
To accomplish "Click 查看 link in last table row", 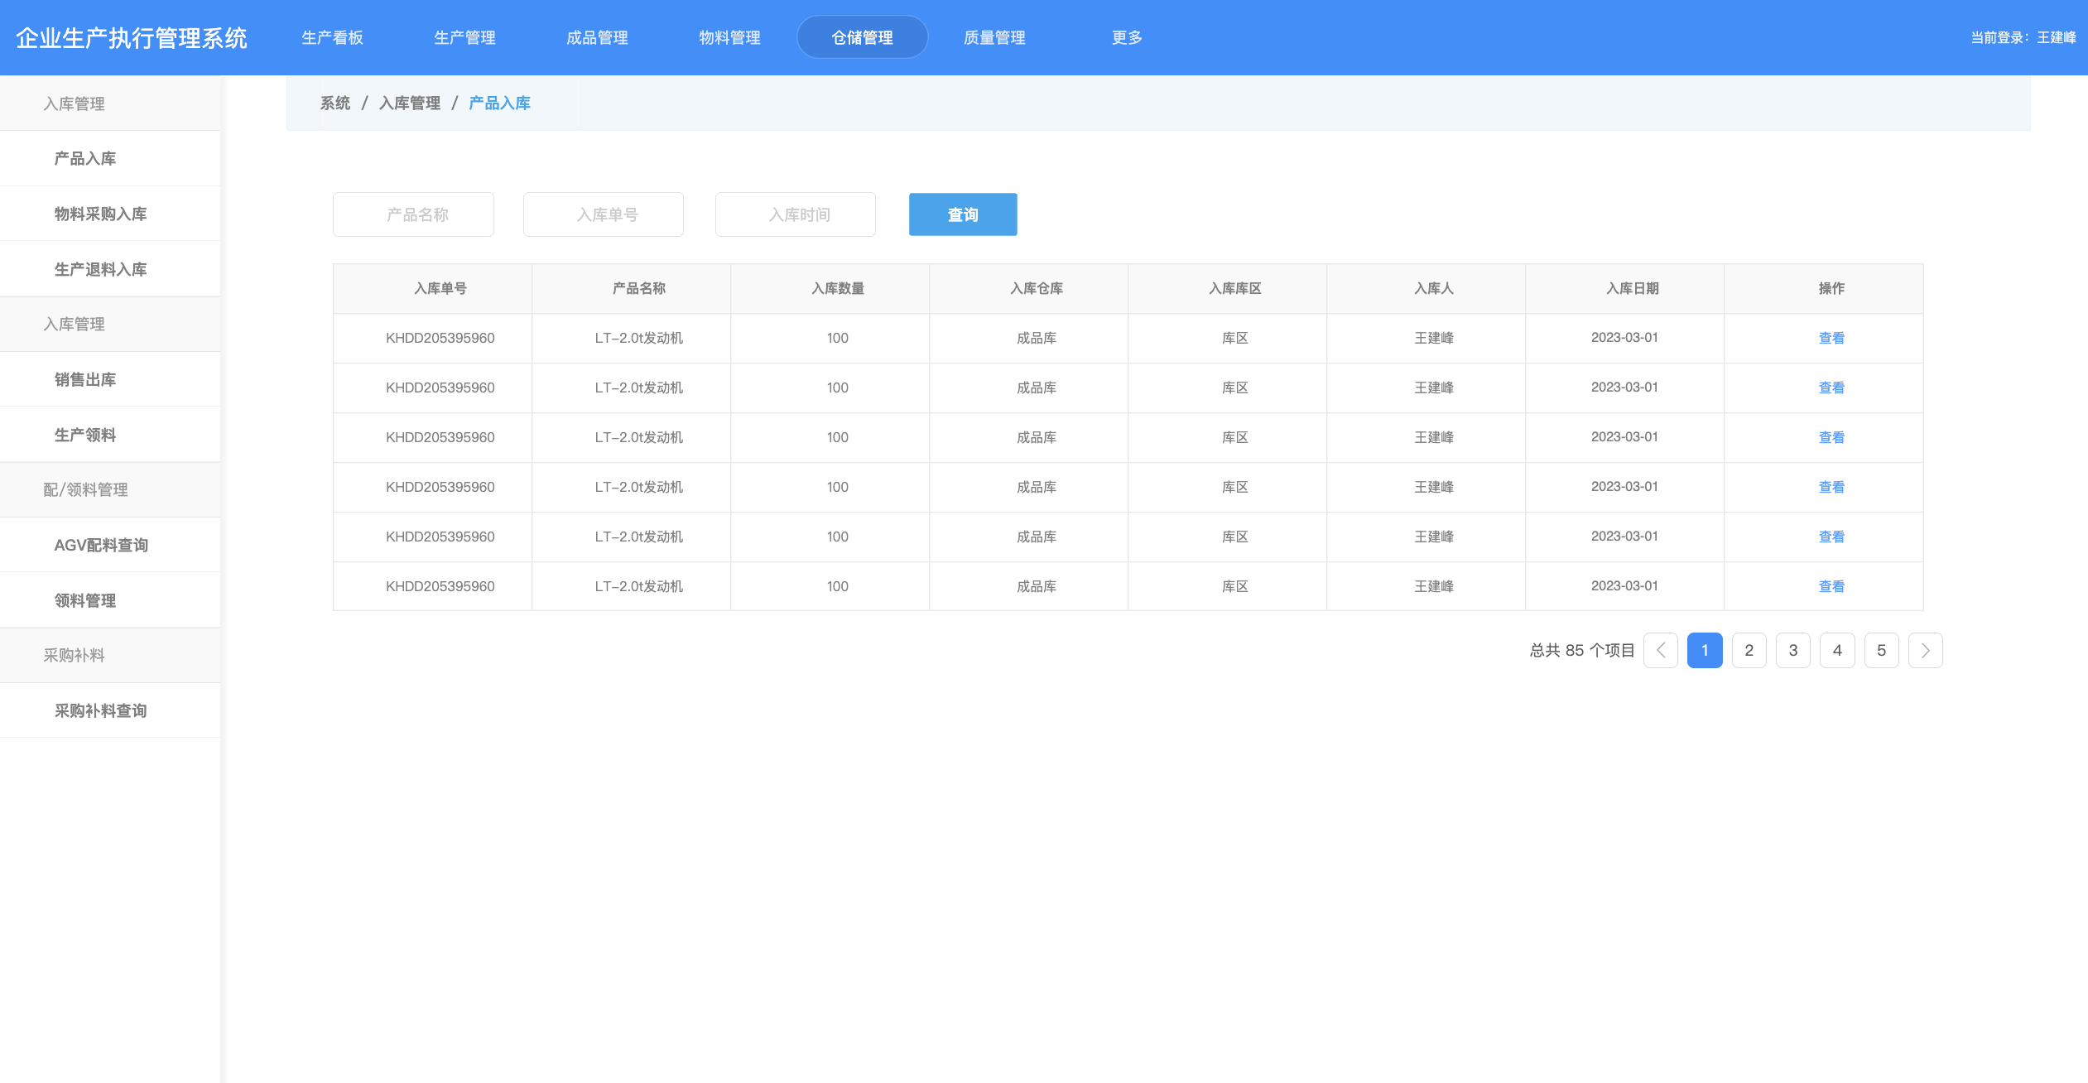I will click(1831, 586).
